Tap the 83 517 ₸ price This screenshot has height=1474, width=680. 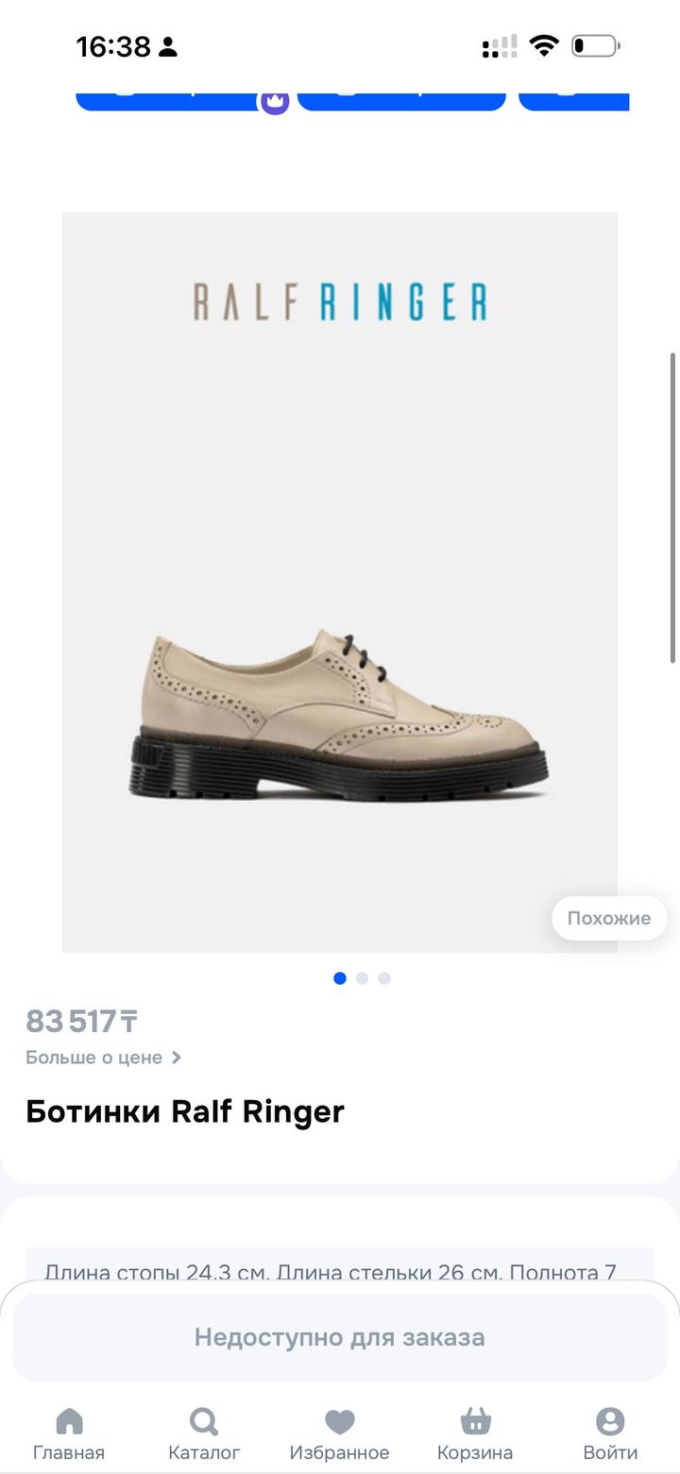82,1021
